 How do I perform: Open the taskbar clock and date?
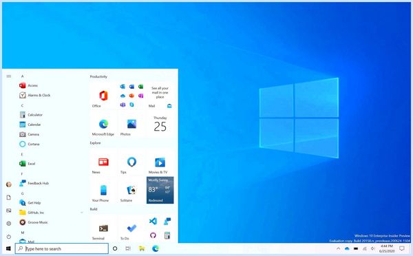pyautogui.click(x=387, y=248)
